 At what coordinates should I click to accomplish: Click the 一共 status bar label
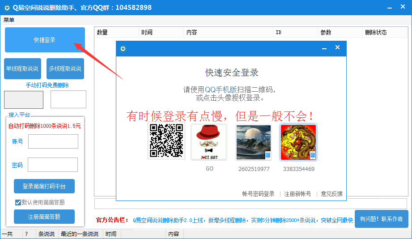point(7,234)
